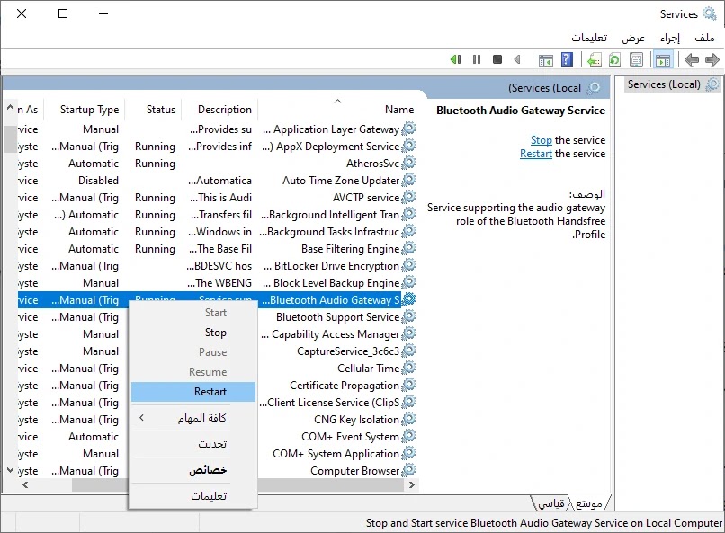Click the vertical scrollbar down arrow
Image resolution: width=725 pixels, height=533 pixels.
pyautogui.click(x=10, y=471)
